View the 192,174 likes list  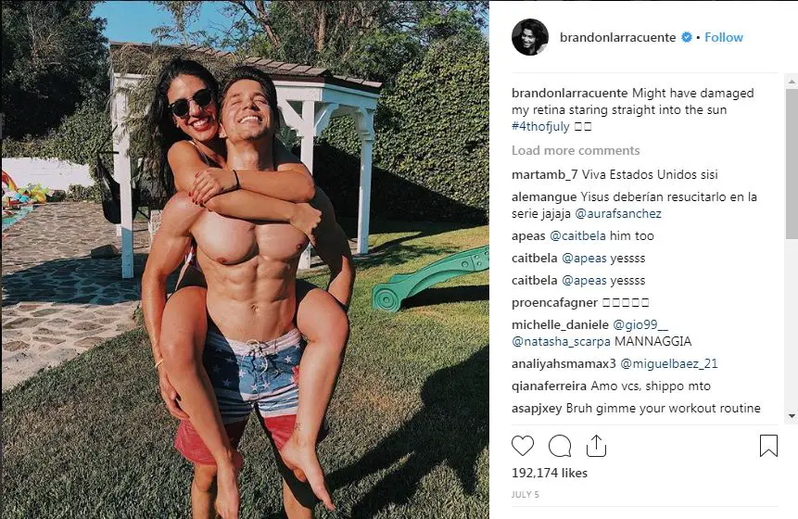[x=550, y=474]
